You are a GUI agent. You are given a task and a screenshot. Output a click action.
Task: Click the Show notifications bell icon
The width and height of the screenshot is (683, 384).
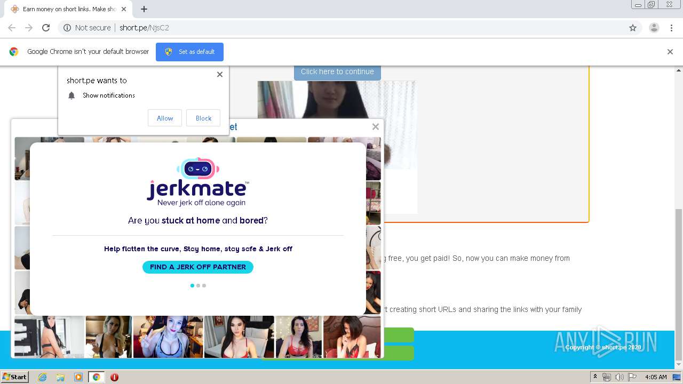(x=72, y=95)
